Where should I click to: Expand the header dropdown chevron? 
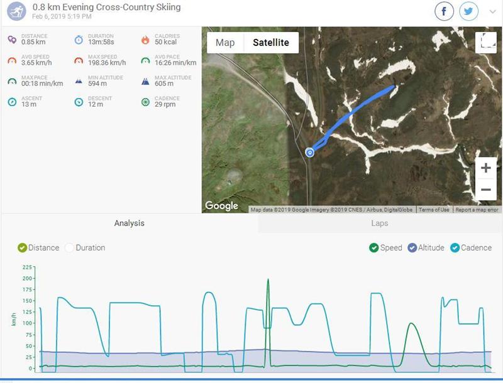[493, 12]
